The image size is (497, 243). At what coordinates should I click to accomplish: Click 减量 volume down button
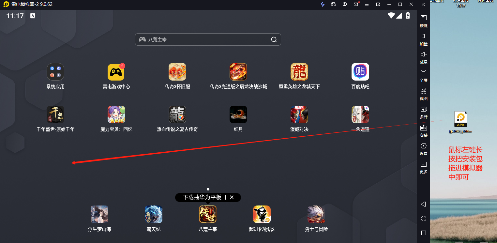pyautogui.click(x=424, y=57)
